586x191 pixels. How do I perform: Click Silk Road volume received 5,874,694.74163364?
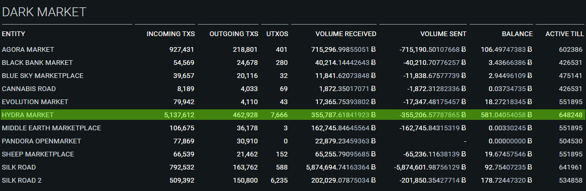[341, 167]
